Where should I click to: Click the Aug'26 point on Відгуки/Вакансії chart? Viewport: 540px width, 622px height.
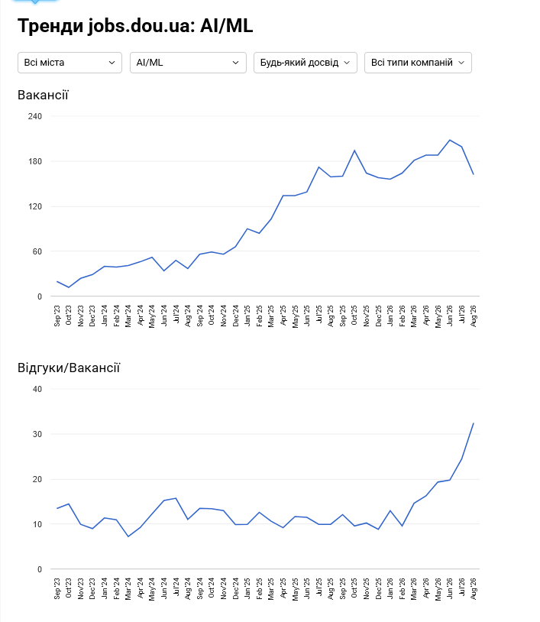(x=474, y=423)
